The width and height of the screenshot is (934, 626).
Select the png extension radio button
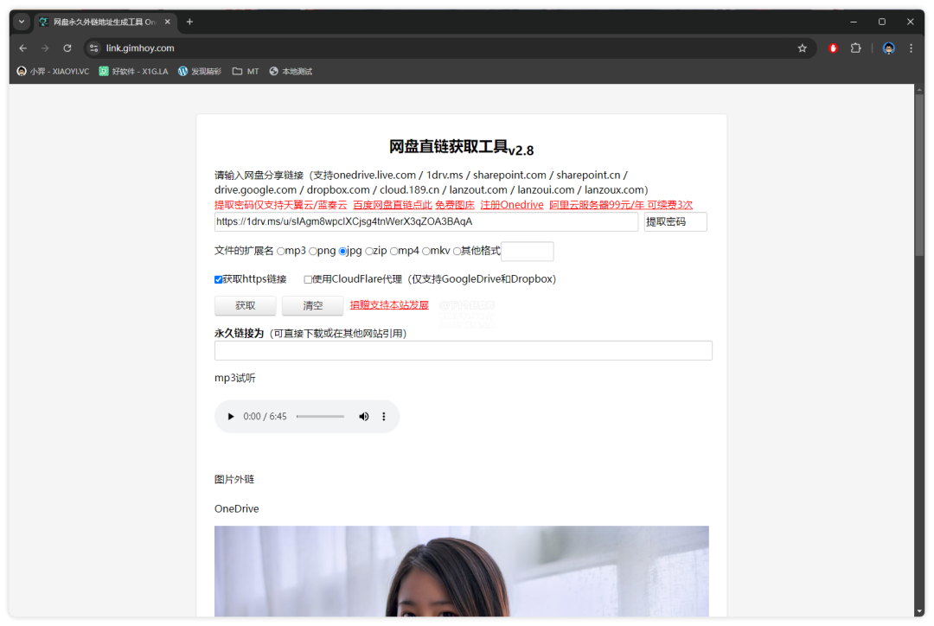tap(313, 252)
